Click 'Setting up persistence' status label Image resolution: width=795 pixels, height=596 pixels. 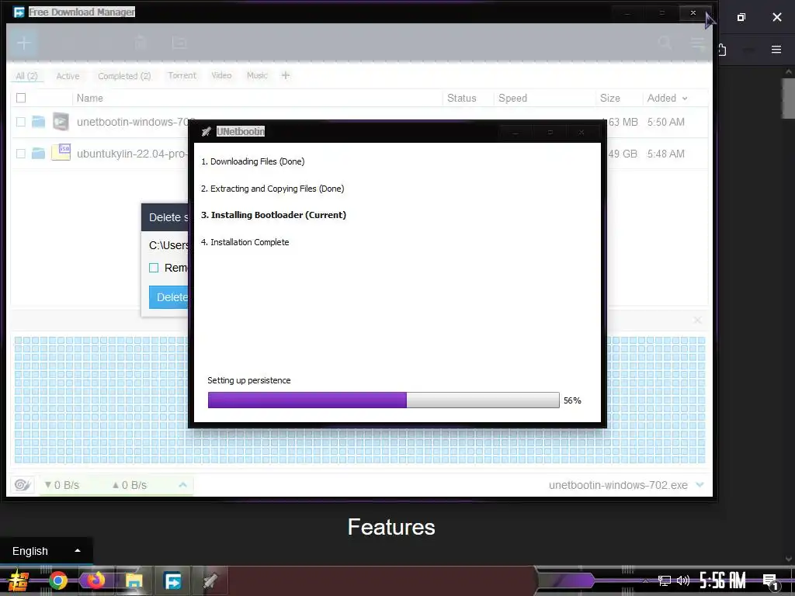tap(249, 380)
